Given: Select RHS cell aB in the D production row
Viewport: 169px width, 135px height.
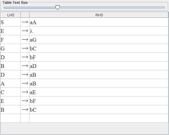Looking at the screenshot, I should pyautogui.click(x=99, y=75).
